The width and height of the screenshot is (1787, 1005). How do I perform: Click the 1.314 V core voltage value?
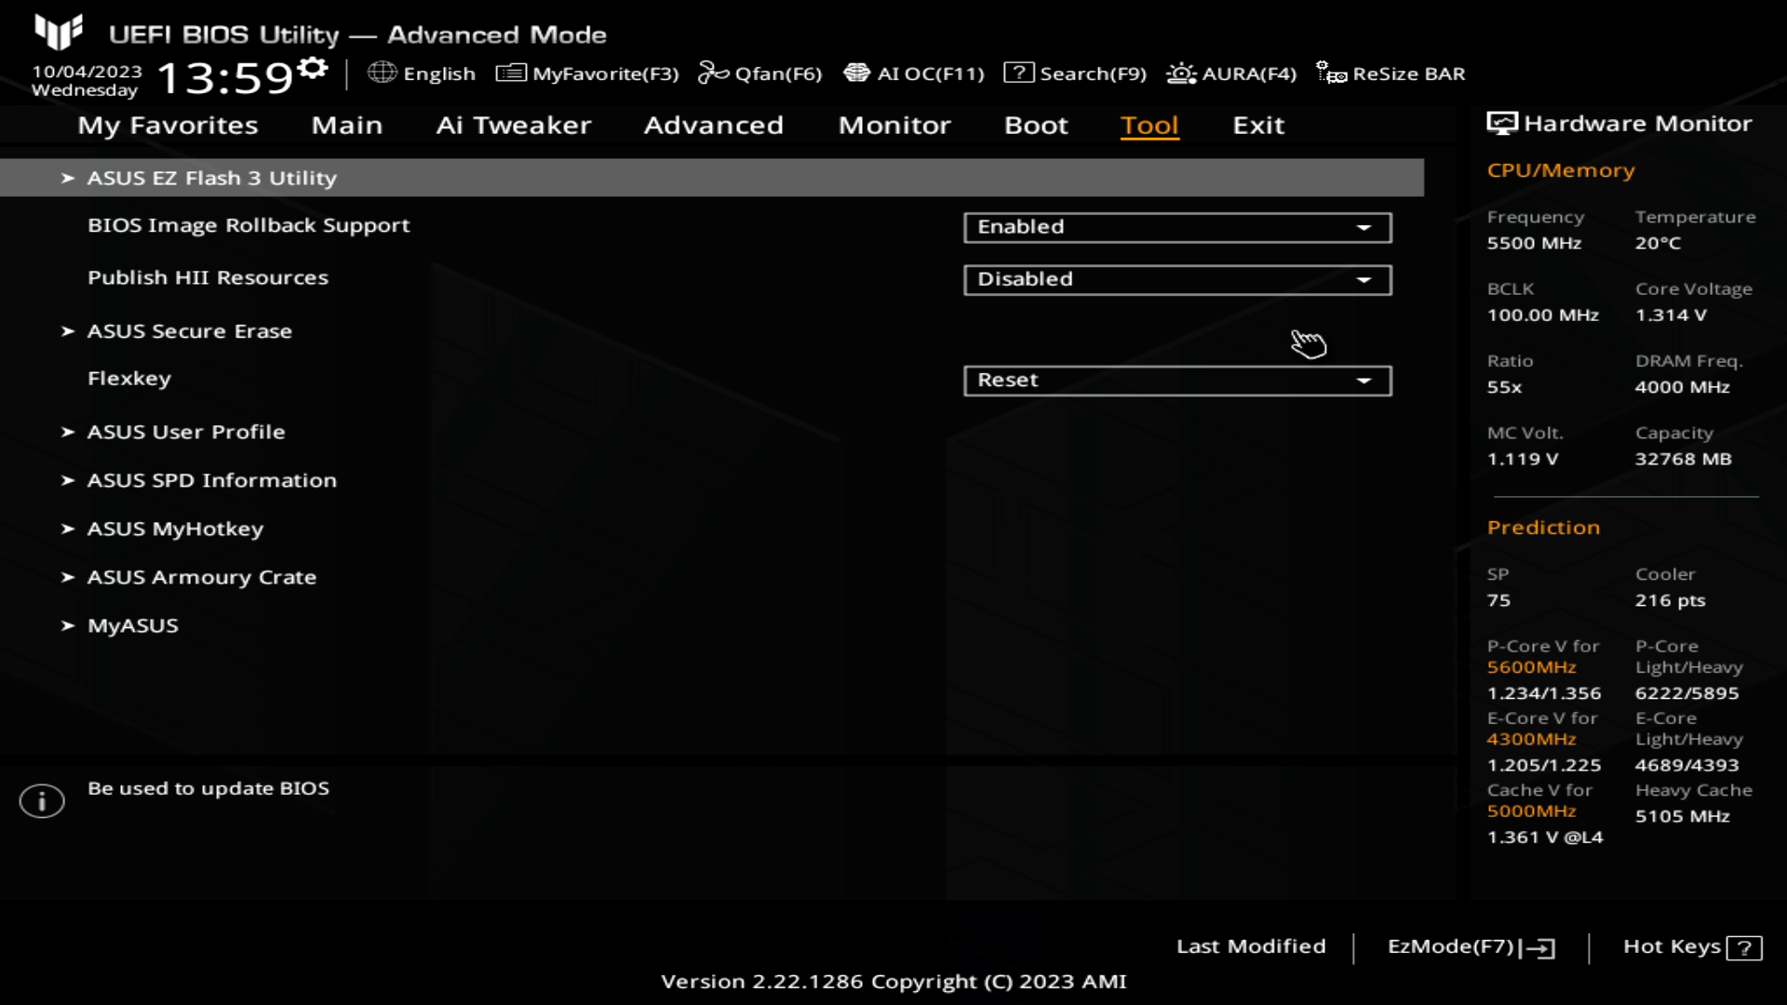[x=1671, y=315]
